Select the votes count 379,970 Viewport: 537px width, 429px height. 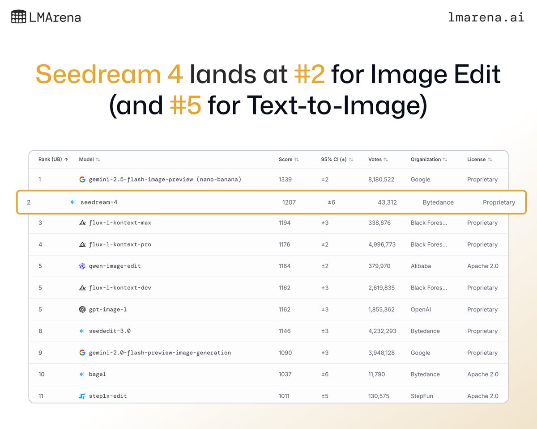pyautogui.click(x=379, y=266)
